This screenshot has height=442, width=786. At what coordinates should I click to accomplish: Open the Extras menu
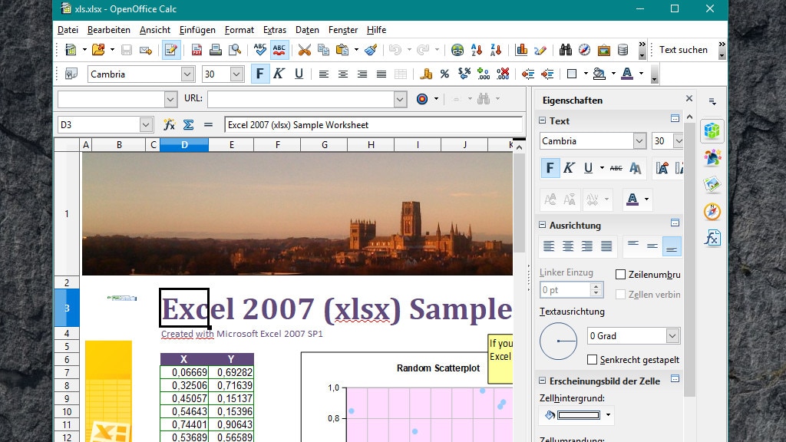click(275, 30)
